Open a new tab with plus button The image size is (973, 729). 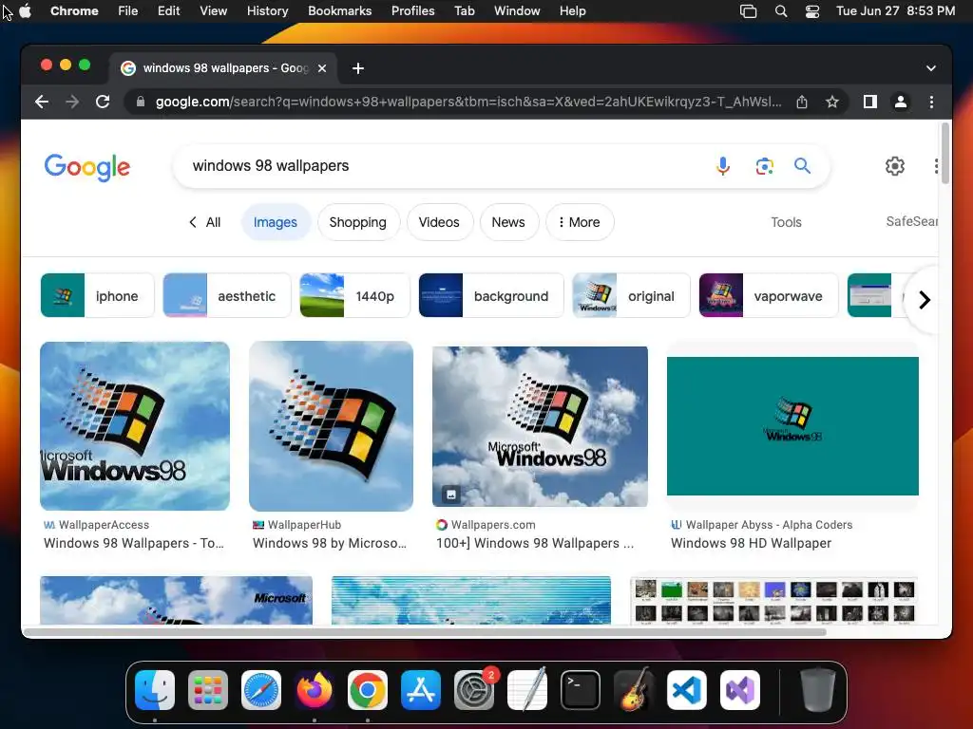(x=358, y=68)
